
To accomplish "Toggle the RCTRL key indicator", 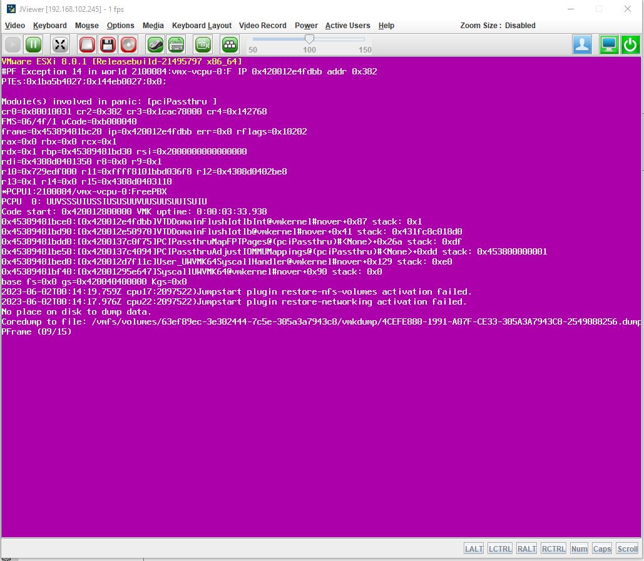I will [x=553, y=548].
